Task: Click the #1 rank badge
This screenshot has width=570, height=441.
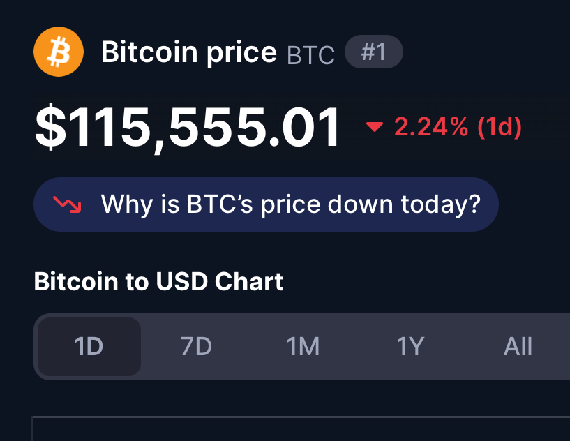Action: click(x=374, y=52)
